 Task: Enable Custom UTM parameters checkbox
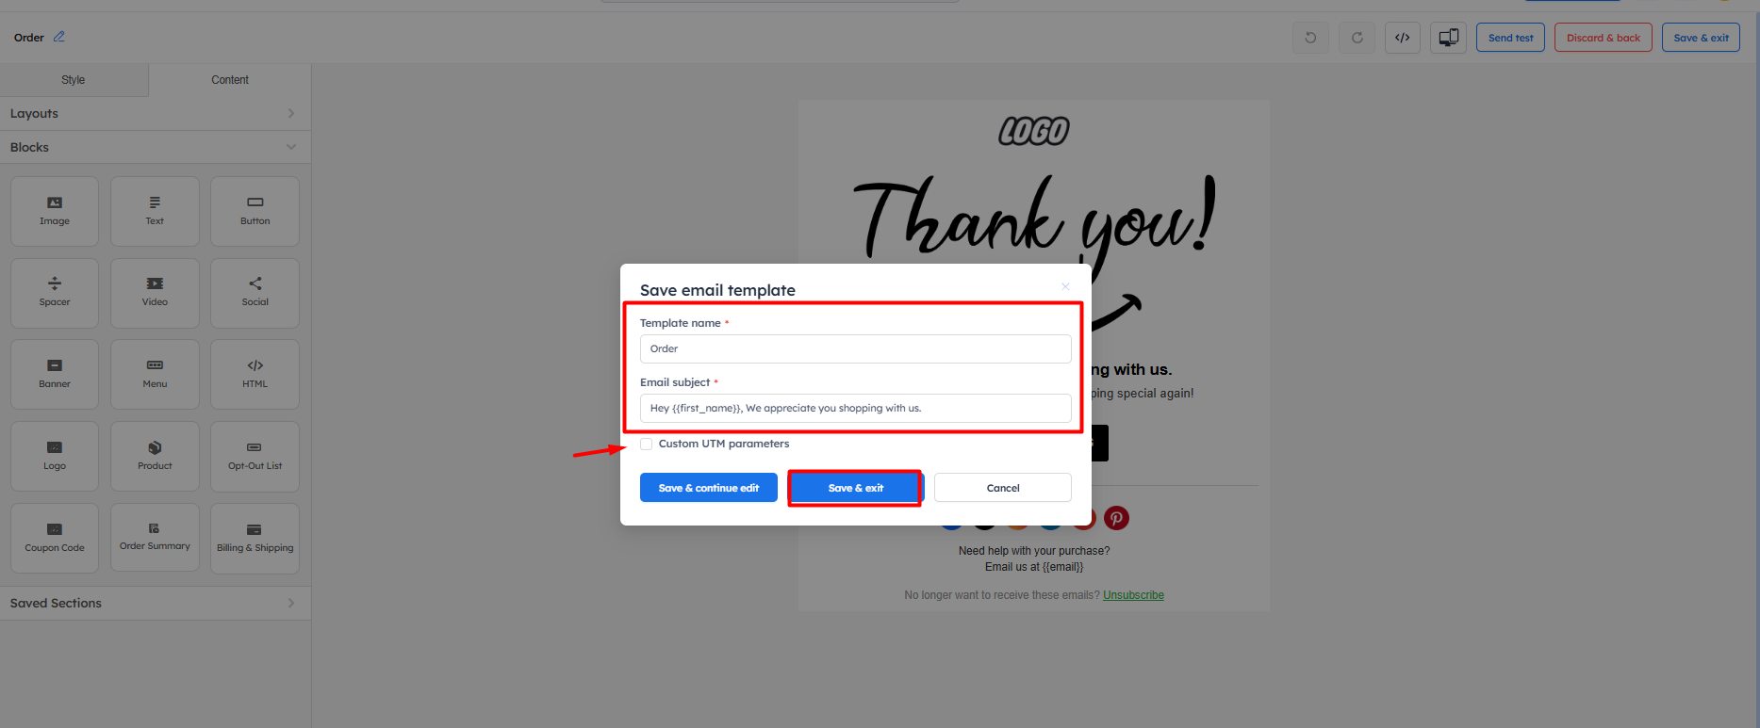(647, 444)
